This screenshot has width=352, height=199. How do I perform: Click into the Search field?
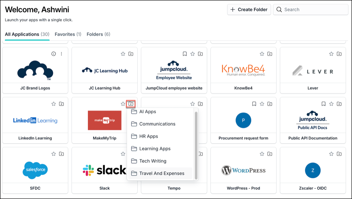click(x=310, y=10)
